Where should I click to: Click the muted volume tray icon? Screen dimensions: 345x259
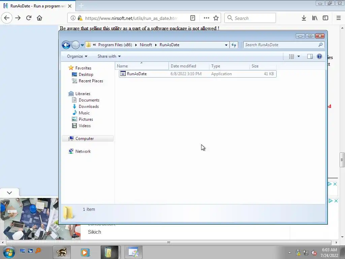(314, 253)
